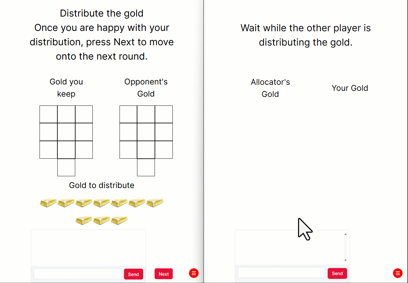Open the receiver's red hamburger menu

[397, 273]
